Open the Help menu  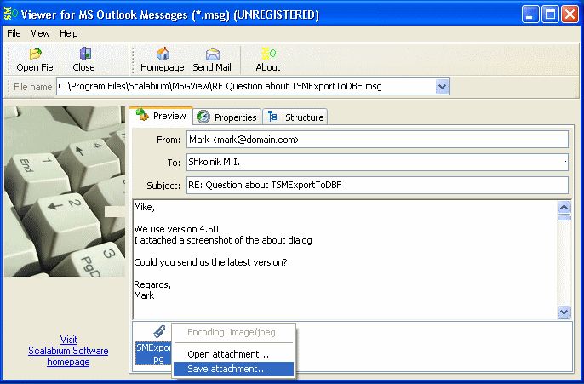[68, 33]
